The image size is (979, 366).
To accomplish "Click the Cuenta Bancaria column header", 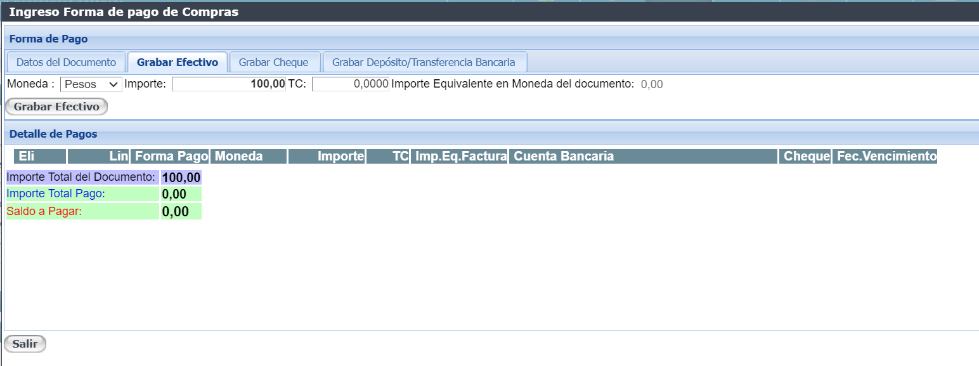I will click(x=643, y=156).
